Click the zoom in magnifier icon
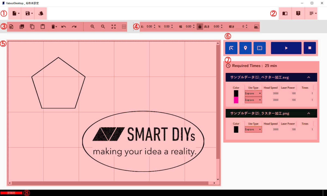This screenshot has height=196, width=327. (x=93, y=27)
